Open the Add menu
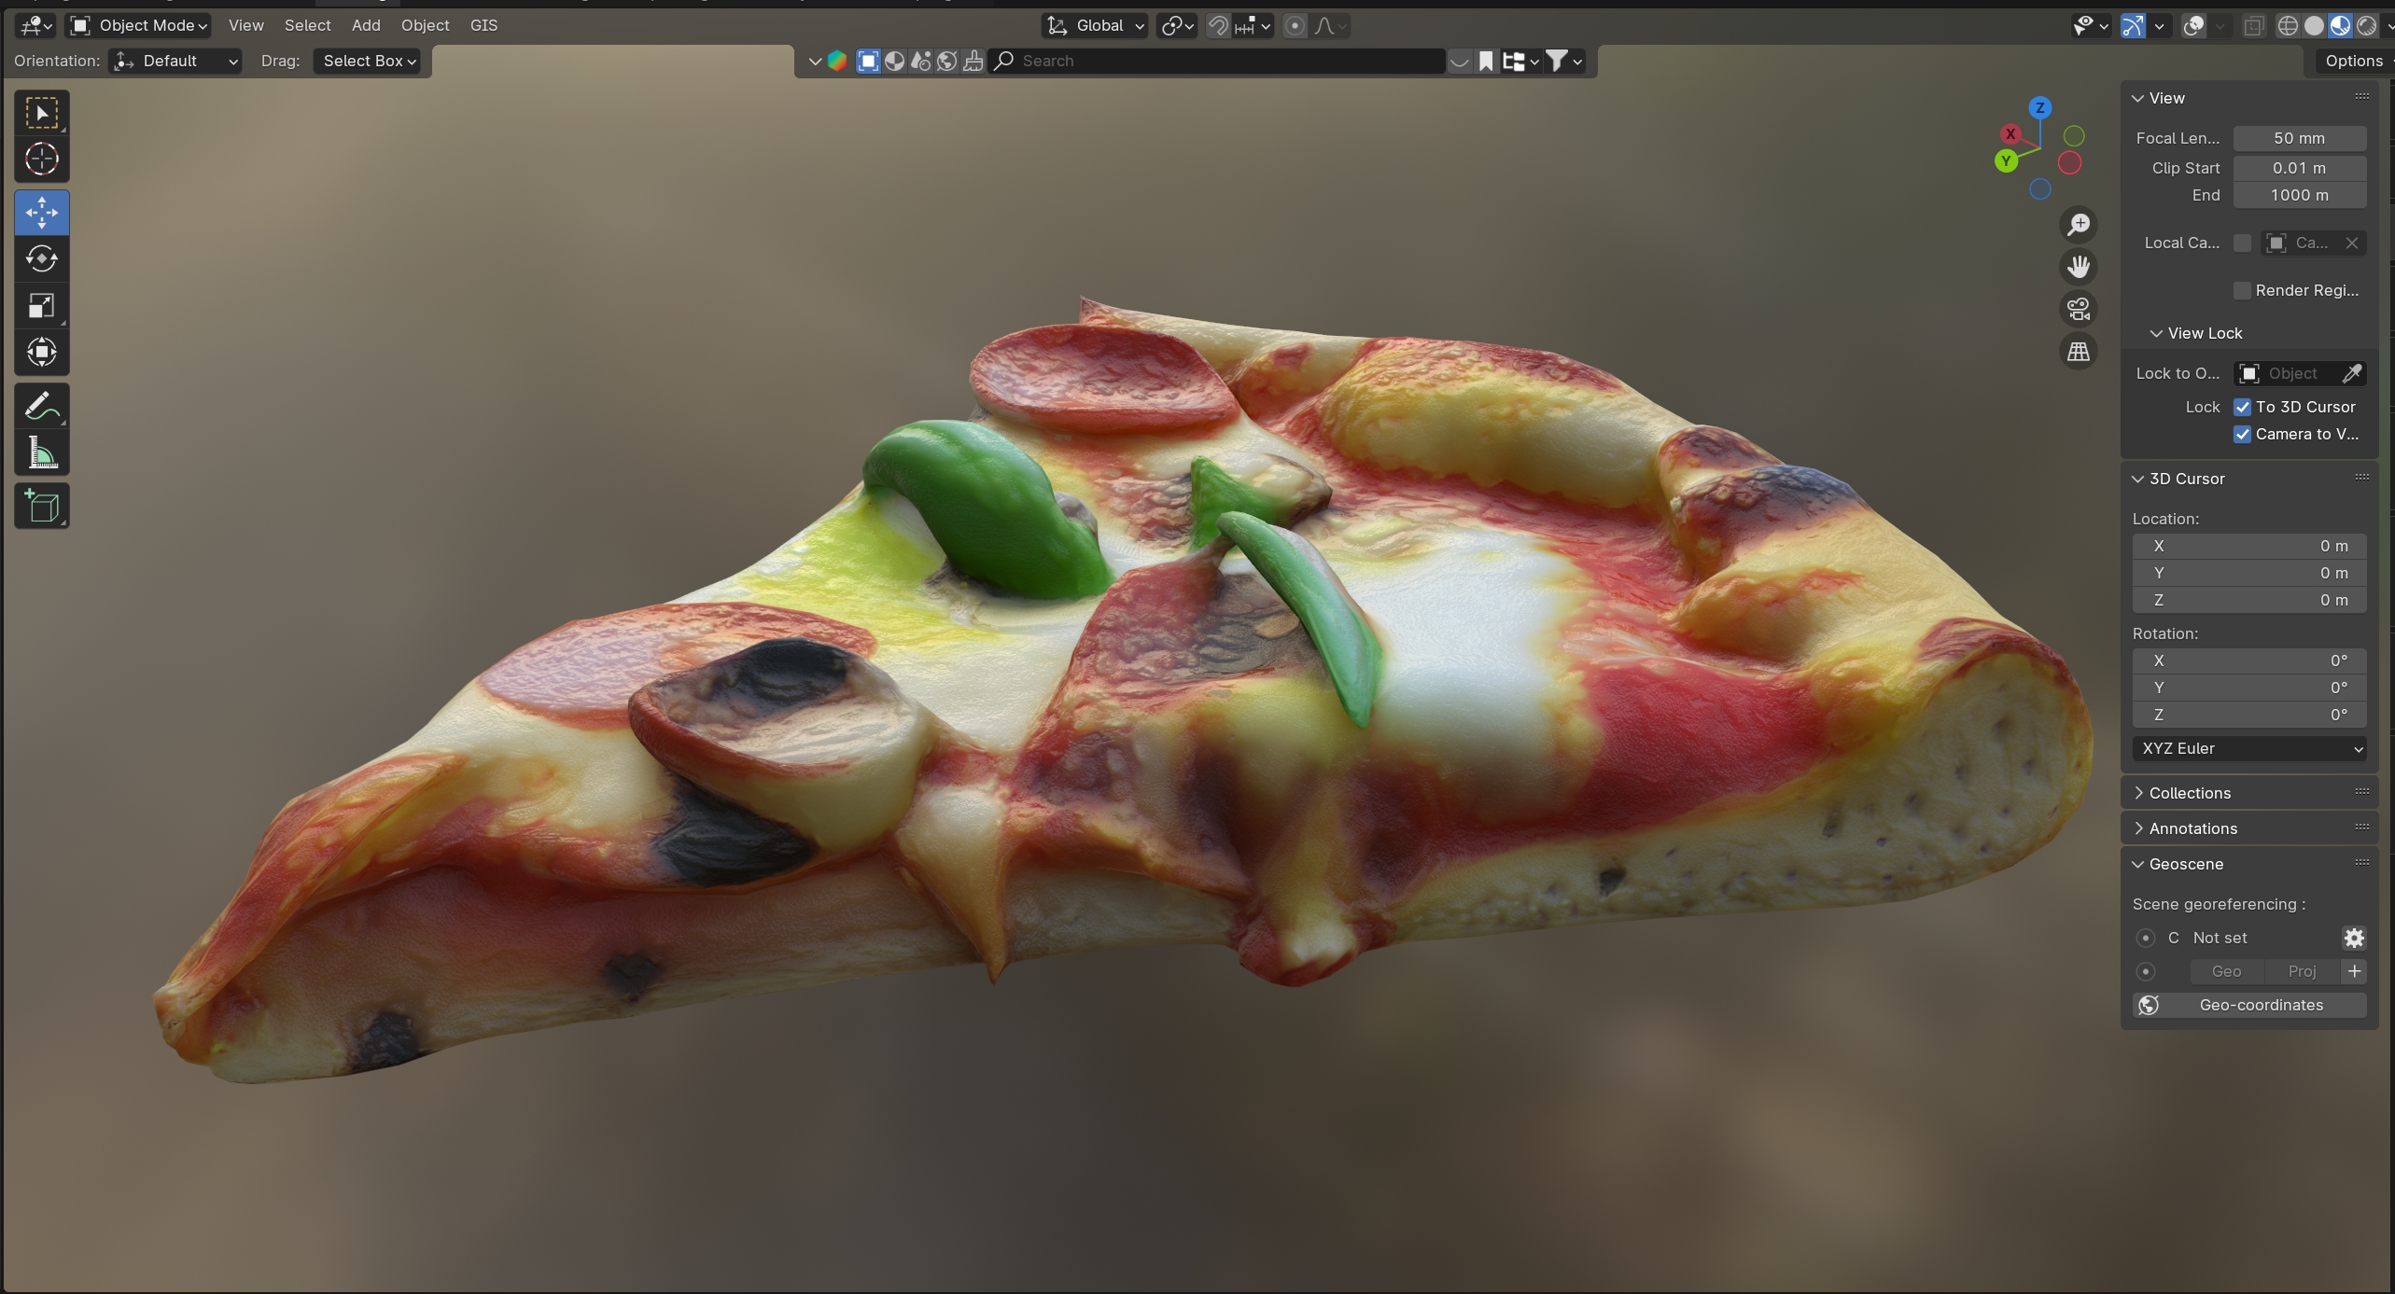The height and width of the screenshot is (1294, 2395). [x=366, y=25]
